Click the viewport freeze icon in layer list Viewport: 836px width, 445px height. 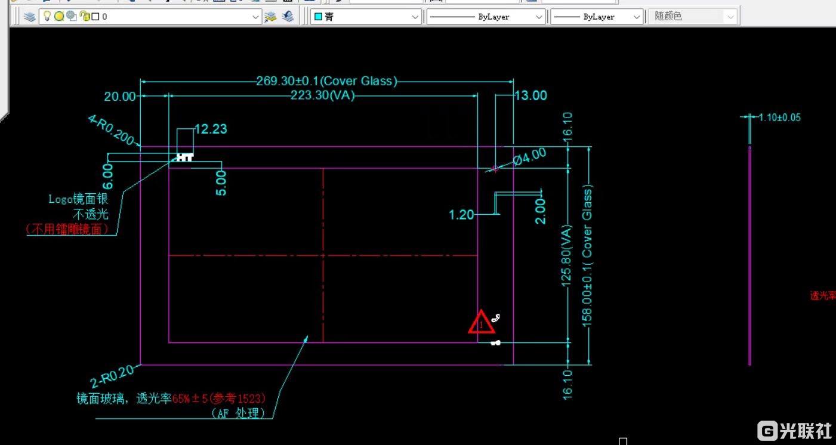click(71, 17)
